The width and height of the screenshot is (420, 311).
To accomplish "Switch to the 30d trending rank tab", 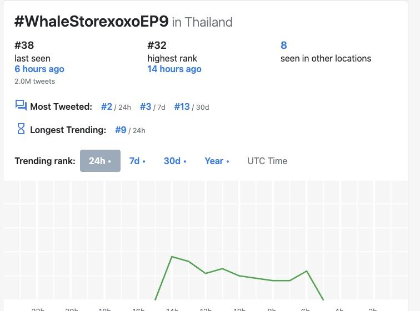I will tap(175, 161).
